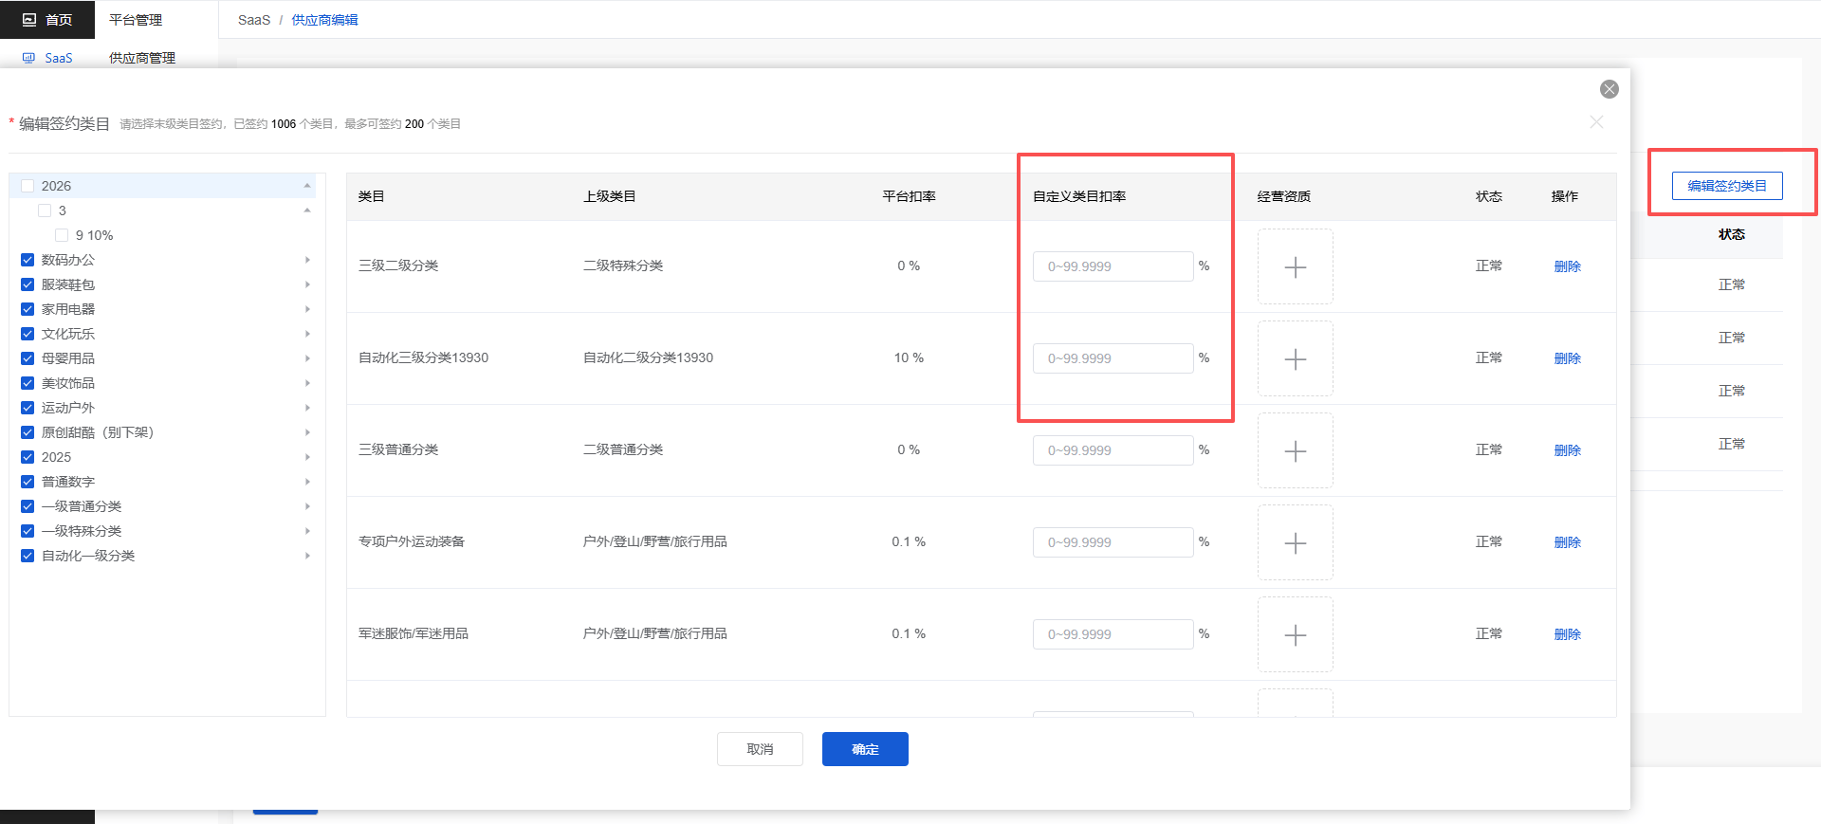This screenshot has height=824, width=1821.
Task: Expand the 数码办公 tree node
Action: [x=307, y=260]
